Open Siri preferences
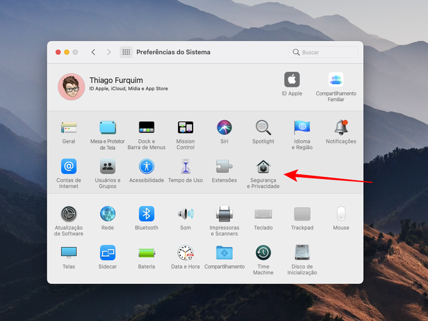The height and width of the screenshot is (321, 428). click(224, 128)
